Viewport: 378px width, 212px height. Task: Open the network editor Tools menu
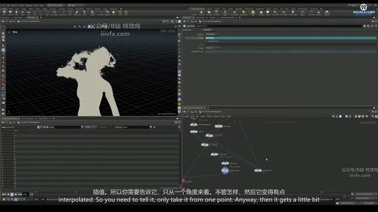point(208,117)
